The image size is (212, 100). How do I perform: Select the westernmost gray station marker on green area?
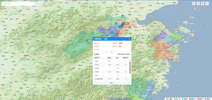tap(87, 41)
